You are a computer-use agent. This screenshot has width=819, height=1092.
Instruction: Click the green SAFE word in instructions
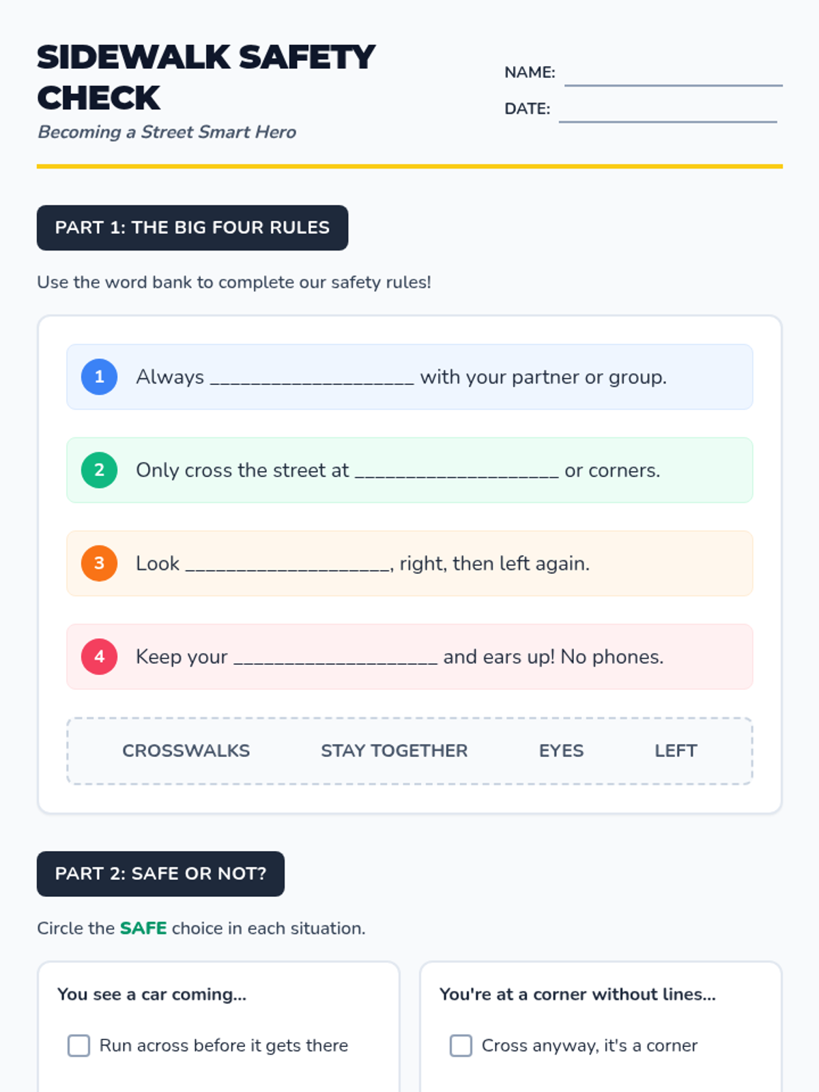143,928
